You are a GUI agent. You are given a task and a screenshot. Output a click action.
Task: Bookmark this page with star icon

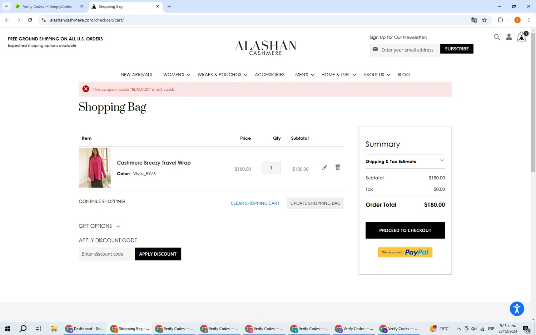tap(484, 20)
